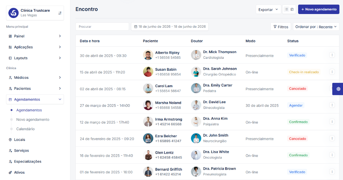Click the Status column header
The width and height of the screenshot is (343, 180).
(x=293, y=41)
